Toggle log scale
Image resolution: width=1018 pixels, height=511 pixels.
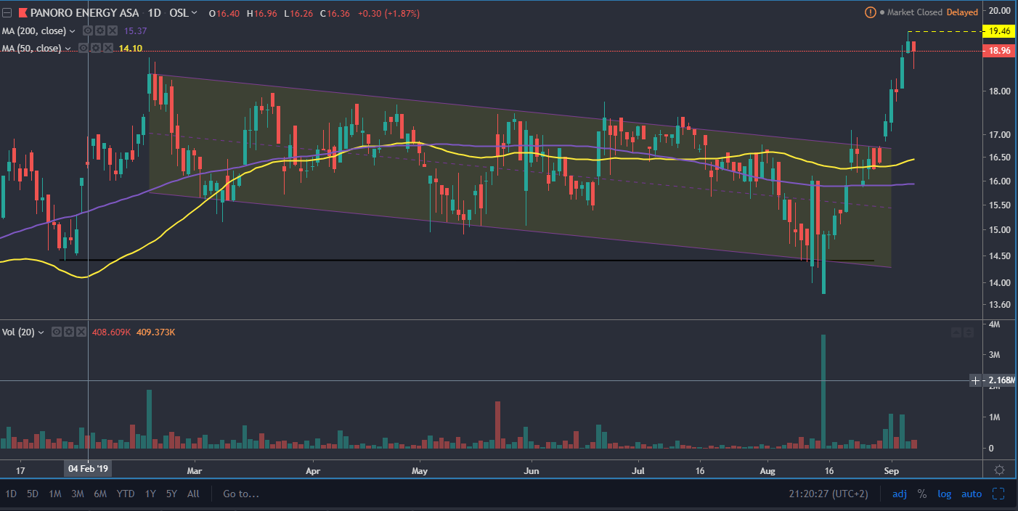click(944, 494)
